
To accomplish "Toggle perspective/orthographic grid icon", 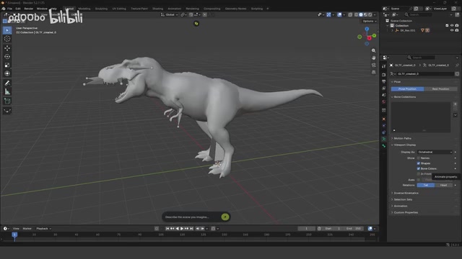I will 374,72.
